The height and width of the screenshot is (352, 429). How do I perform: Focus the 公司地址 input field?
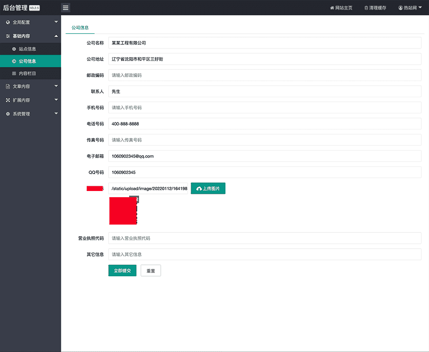pos(265,59)
